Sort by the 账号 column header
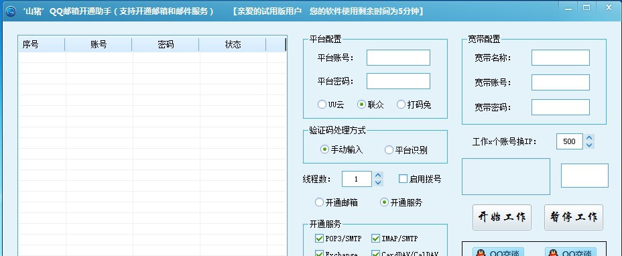622x256 pixels. click(99, 44)
